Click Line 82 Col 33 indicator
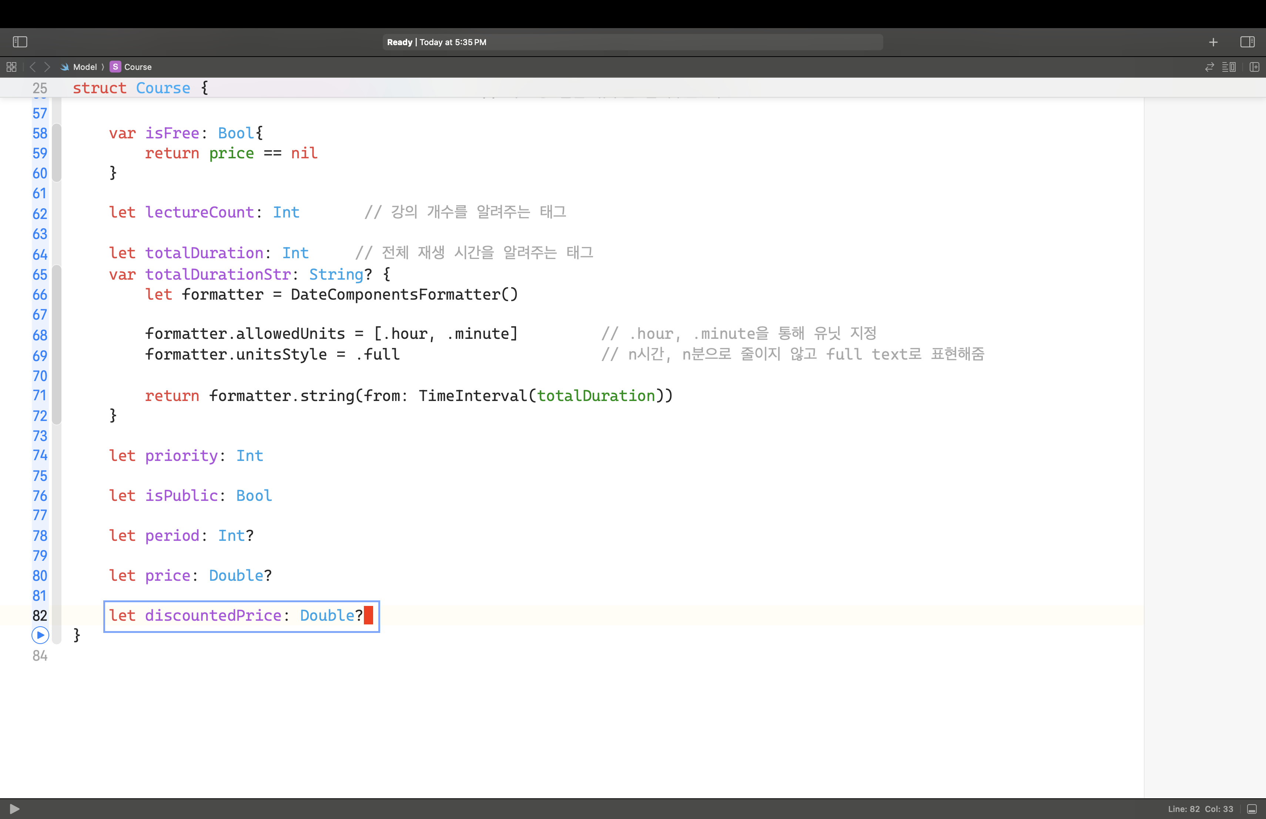1266x819 pixels. [1200, 809]
